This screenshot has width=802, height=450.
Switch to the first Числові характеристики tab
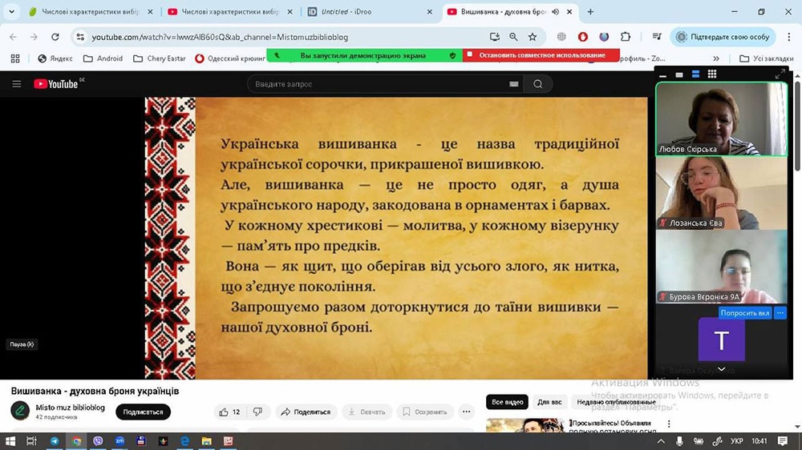click(x=91, y=12)
